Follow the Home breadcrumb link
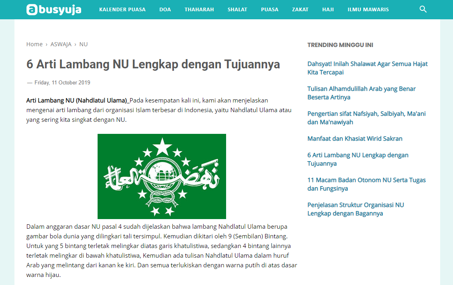Image resolution: width=453 pixels, height=285 pixels. tap(35, 44)
